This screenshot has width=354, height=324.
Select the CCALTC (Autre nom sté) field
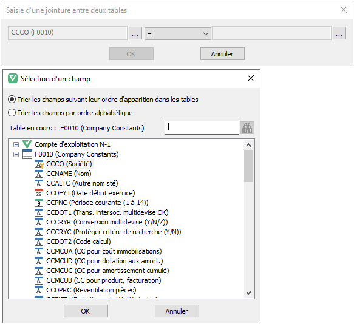[82, 183]
